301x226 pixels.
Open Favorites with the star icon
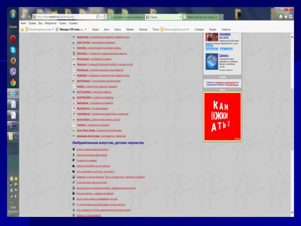pos(286,17)
